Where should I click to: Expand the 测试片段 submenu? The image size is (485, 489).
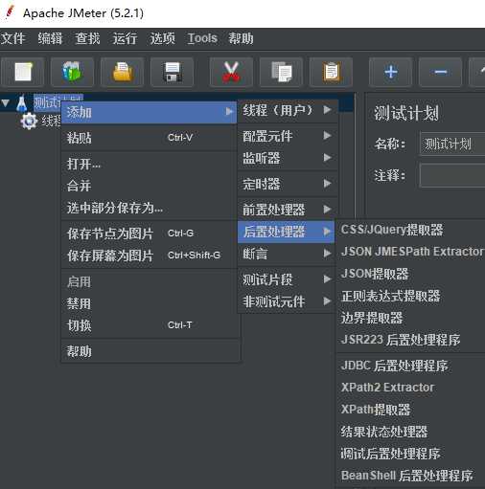point(286,279)
